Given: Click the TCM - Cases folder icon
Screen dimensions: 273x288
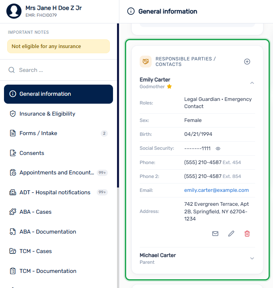Looking at the screenshot, I should coord(13,251).
